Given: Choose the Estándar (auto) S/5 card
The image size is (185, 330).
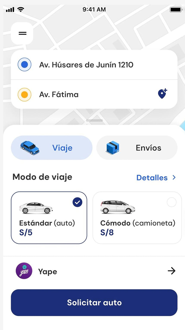Looking at the screenshot, I should click(49, 217).
